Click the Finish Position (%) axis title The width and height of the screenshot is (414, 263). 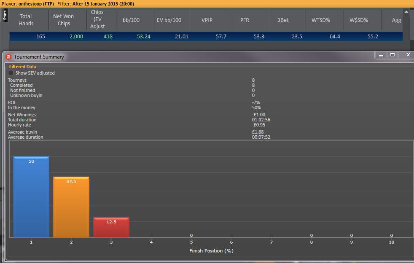click(x=211, y=251)
